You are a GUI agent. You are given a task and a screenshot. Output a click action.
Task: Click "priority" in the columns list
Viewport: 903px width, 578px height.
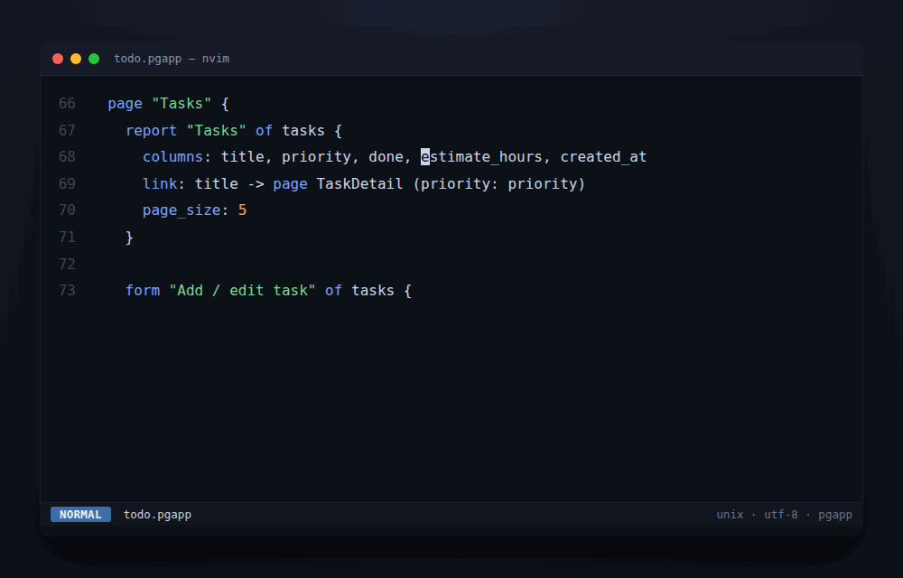click(x=316, y=157)
